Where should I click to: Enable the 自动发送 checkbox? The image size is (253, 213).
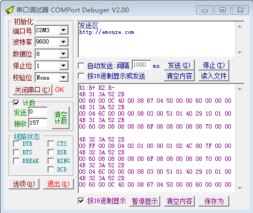(81, 66)
